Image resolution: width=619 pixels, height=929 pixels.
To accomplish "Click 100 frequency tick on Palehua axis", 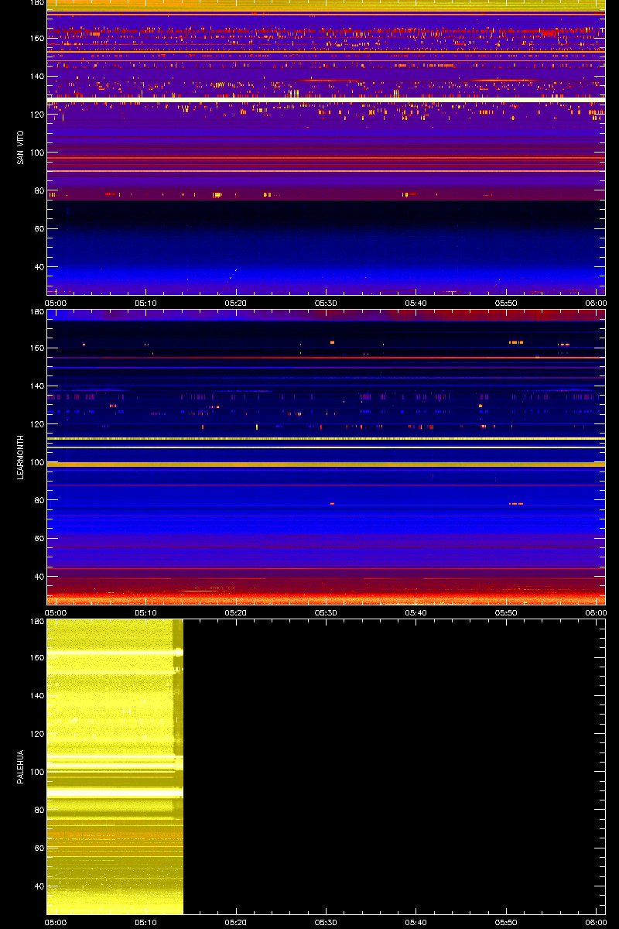I will pos(36,772).
